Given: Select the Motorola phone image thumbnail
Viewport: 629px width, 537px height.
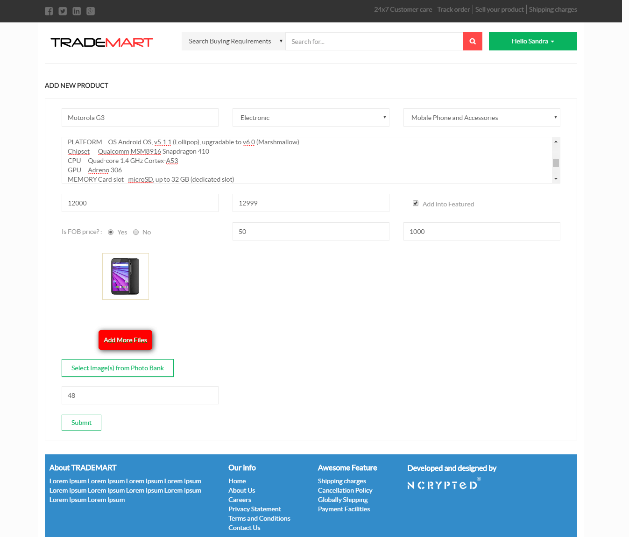Looking at the screenshot, I should click(126, 276).
